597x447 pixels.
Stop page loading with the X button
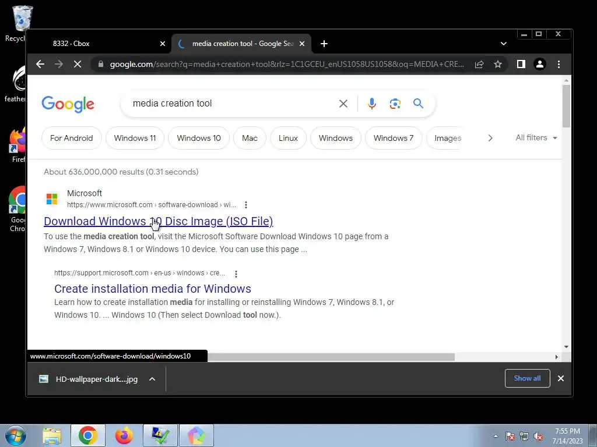point(78,64)
